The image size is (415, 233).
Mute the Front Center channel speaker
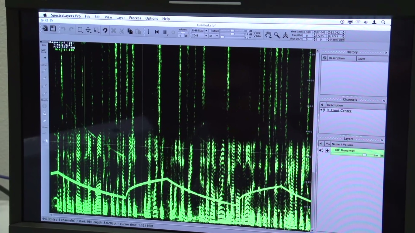[x=322, y=110]
